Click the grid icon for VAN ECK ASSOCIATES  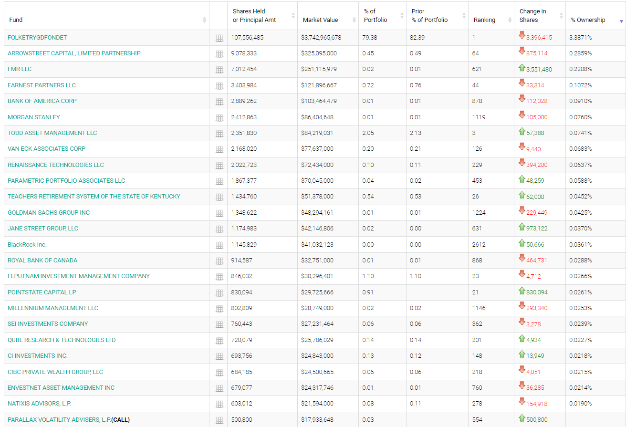pyautogui.click(x=219, y=149)
